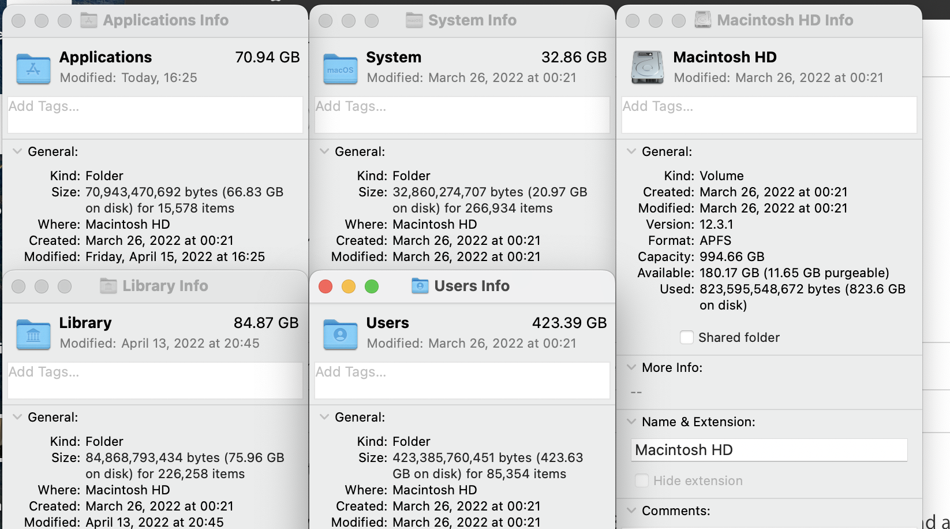The image size is (950, 529).
Task: Click the macOS System folder icon
Action: [x=341, y=68]
